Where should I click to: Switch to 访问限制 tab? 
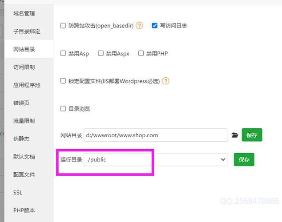[x=29, y=67]
